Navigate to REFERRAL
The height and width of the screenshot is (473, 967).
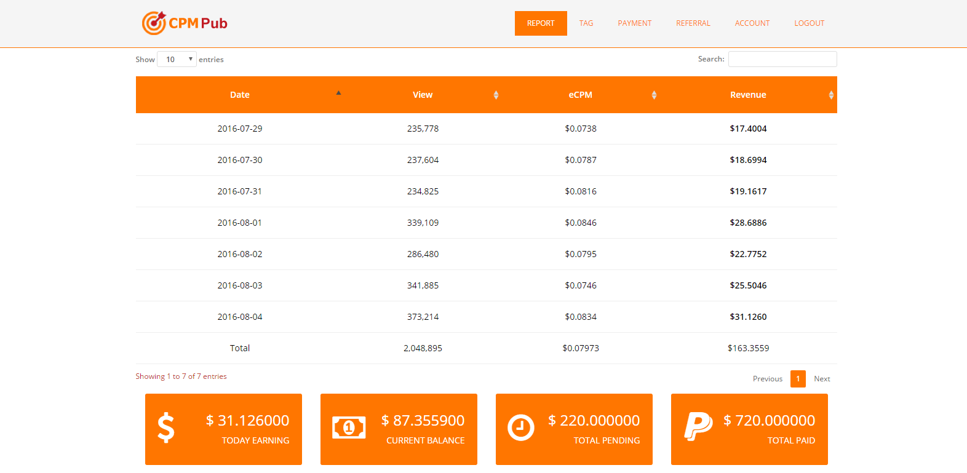(x=693, y=23)
